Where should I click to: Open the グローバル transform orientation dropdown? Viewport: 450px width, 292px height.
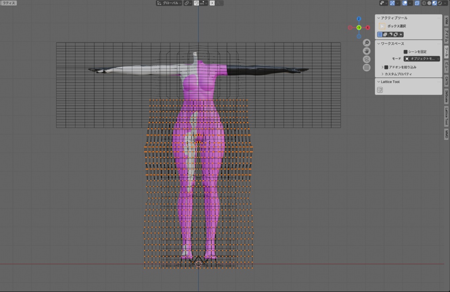(x=169, y=3)
